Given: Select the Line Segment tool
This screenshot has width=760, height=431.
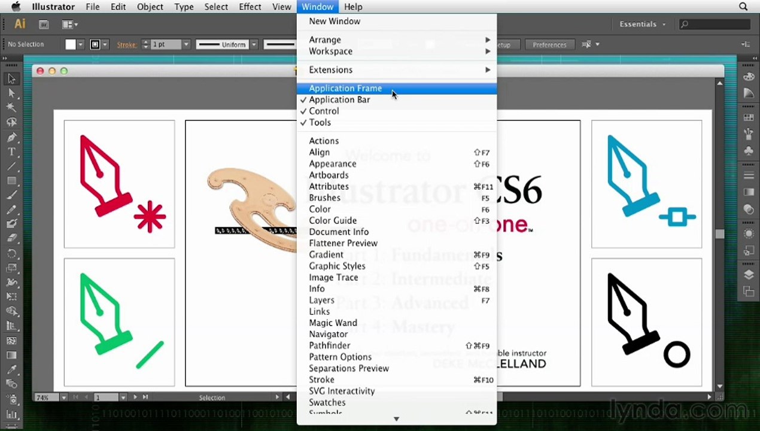Looking at the screenshot, I should (x=11, y=166).
